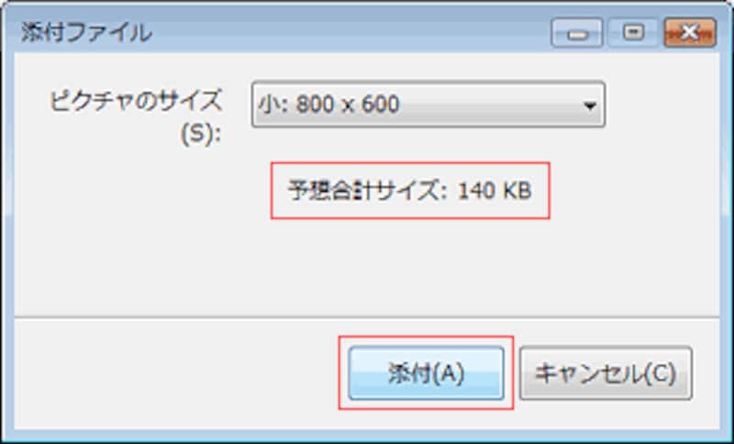734x444 pixels.
Task: Click the 140 KB size value
Action: [x=495, y=191]
